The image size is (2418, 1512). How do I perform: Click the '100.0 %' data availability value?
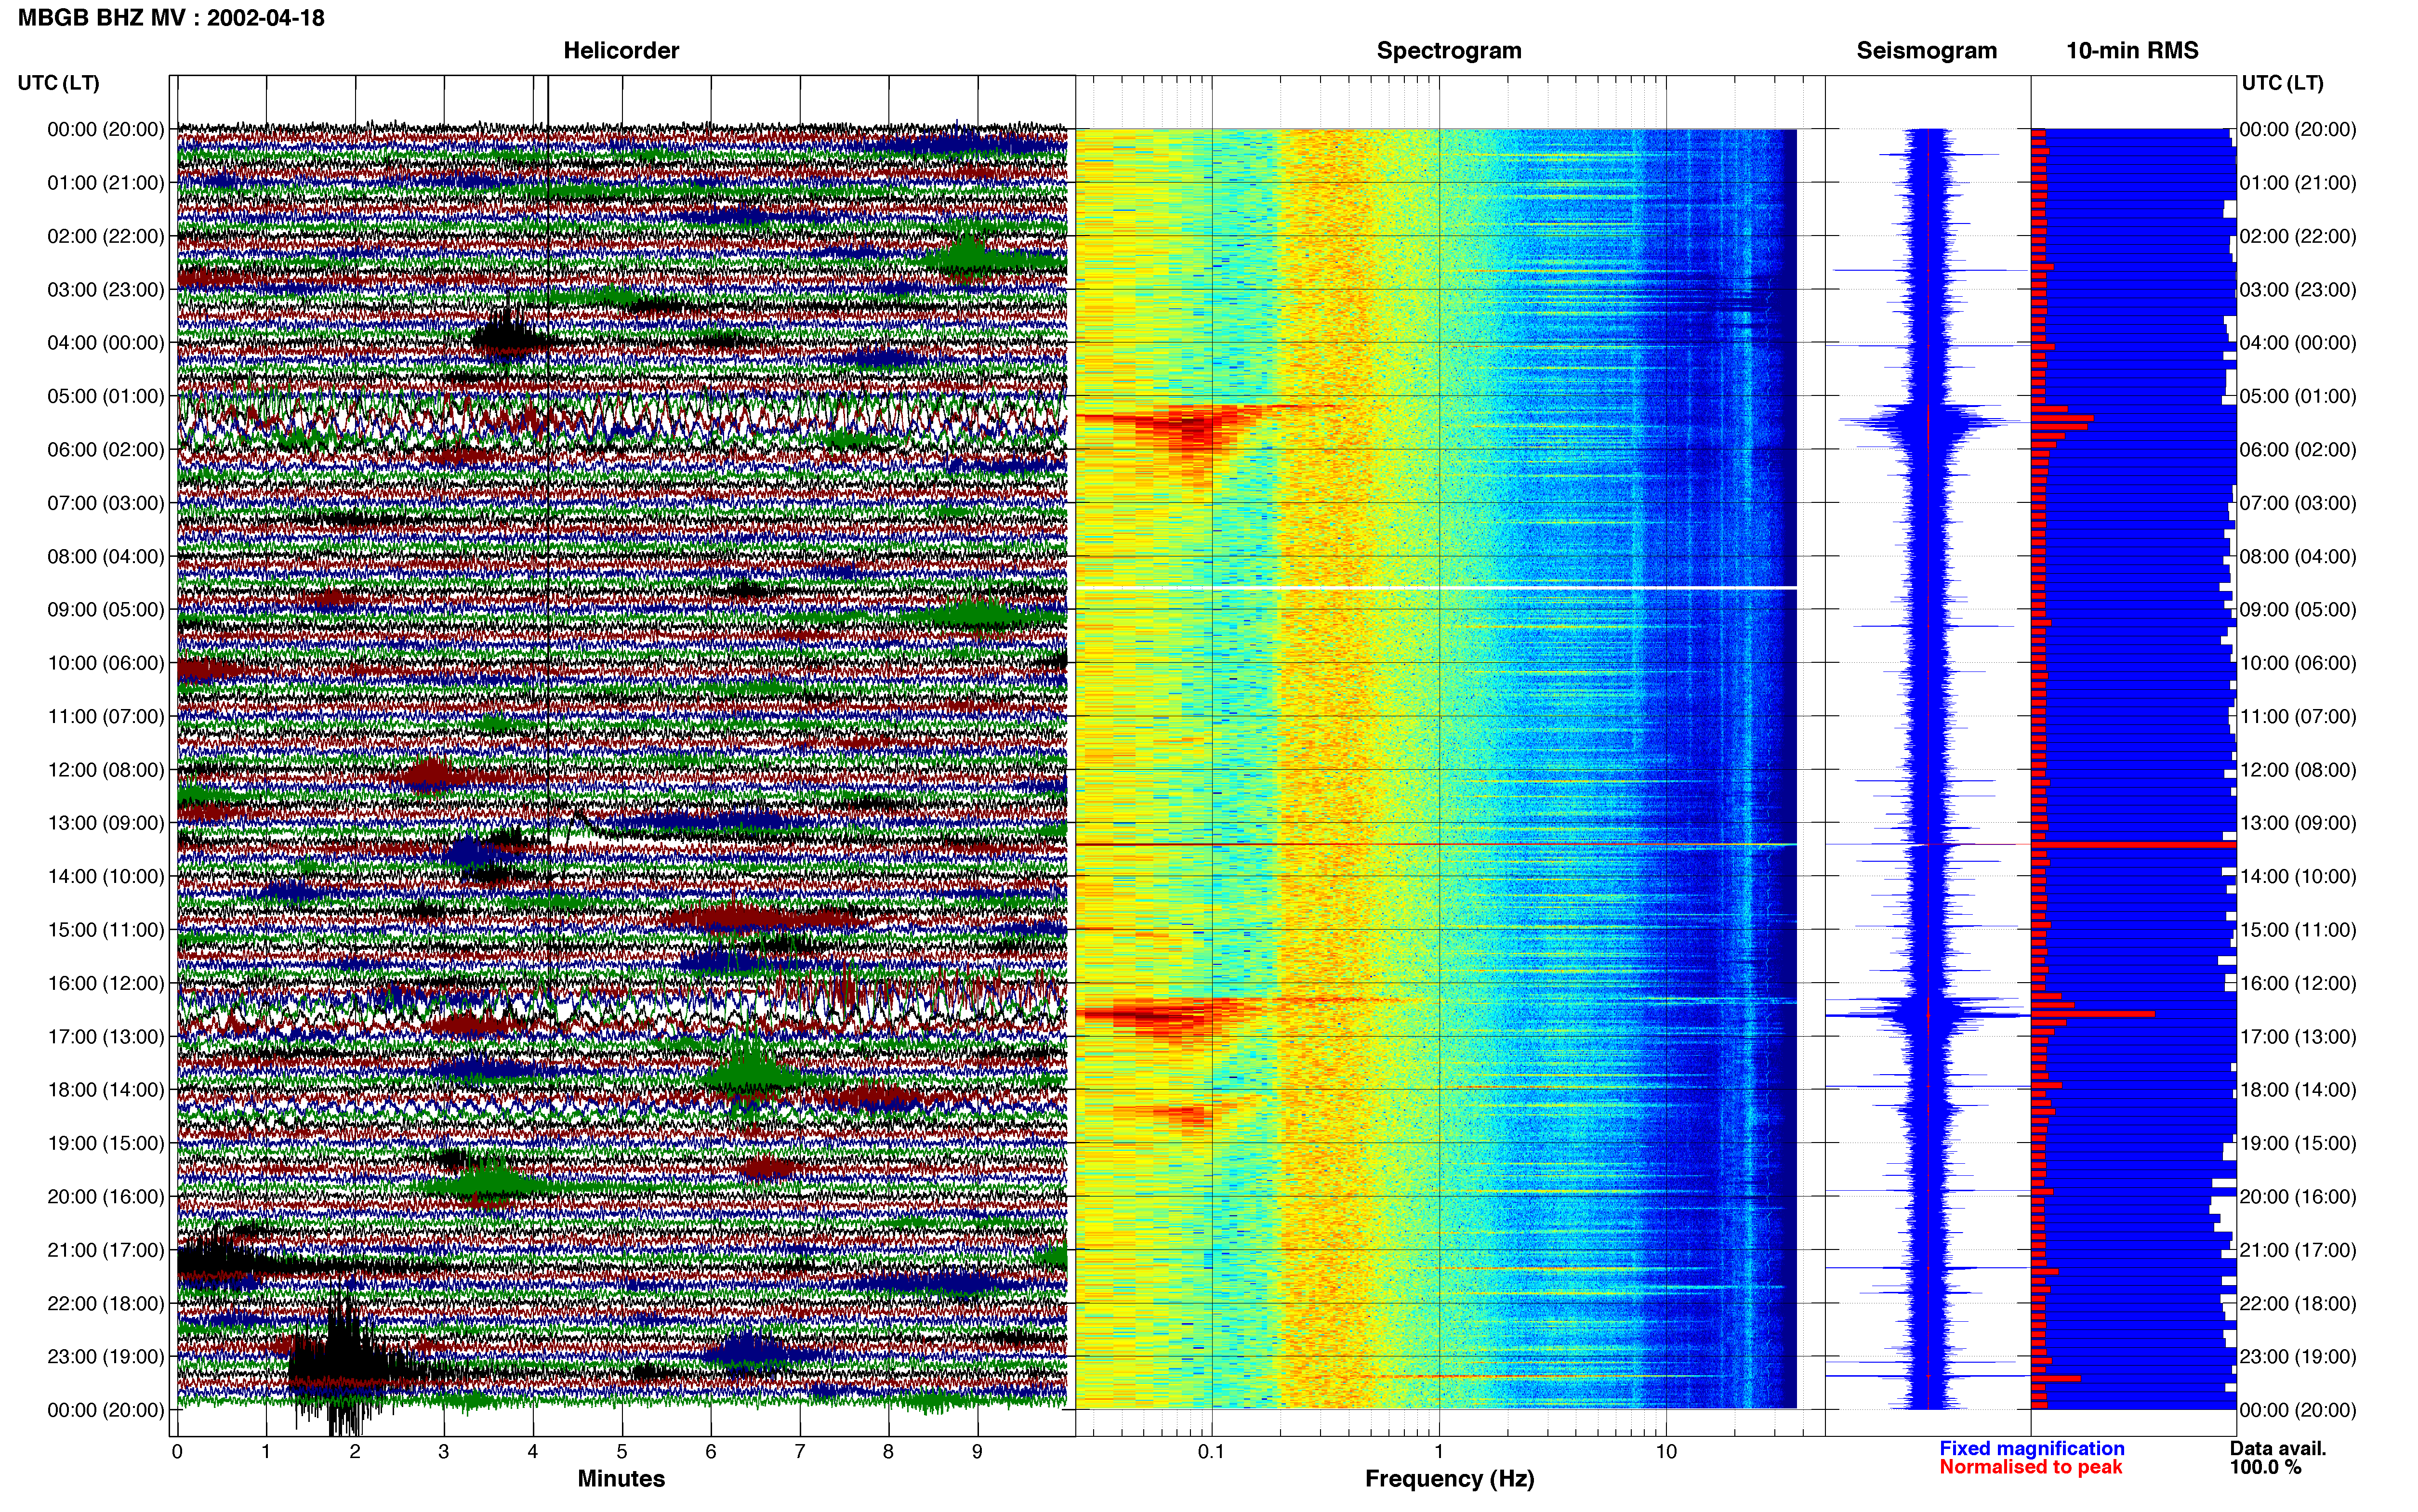coord(2265,1467)
